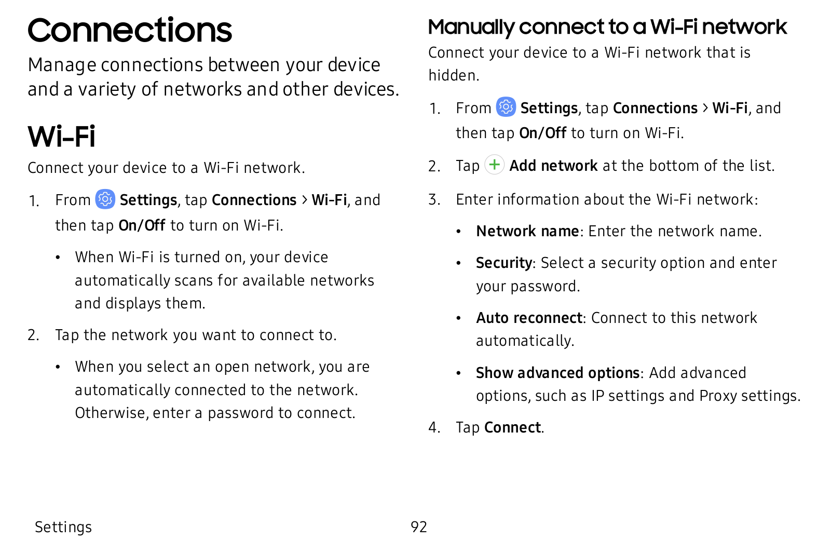The width and height of the screenshot is (831, 554).
Task: Click the Settings gear icon under Manually connect
Action: pos(506,107)
